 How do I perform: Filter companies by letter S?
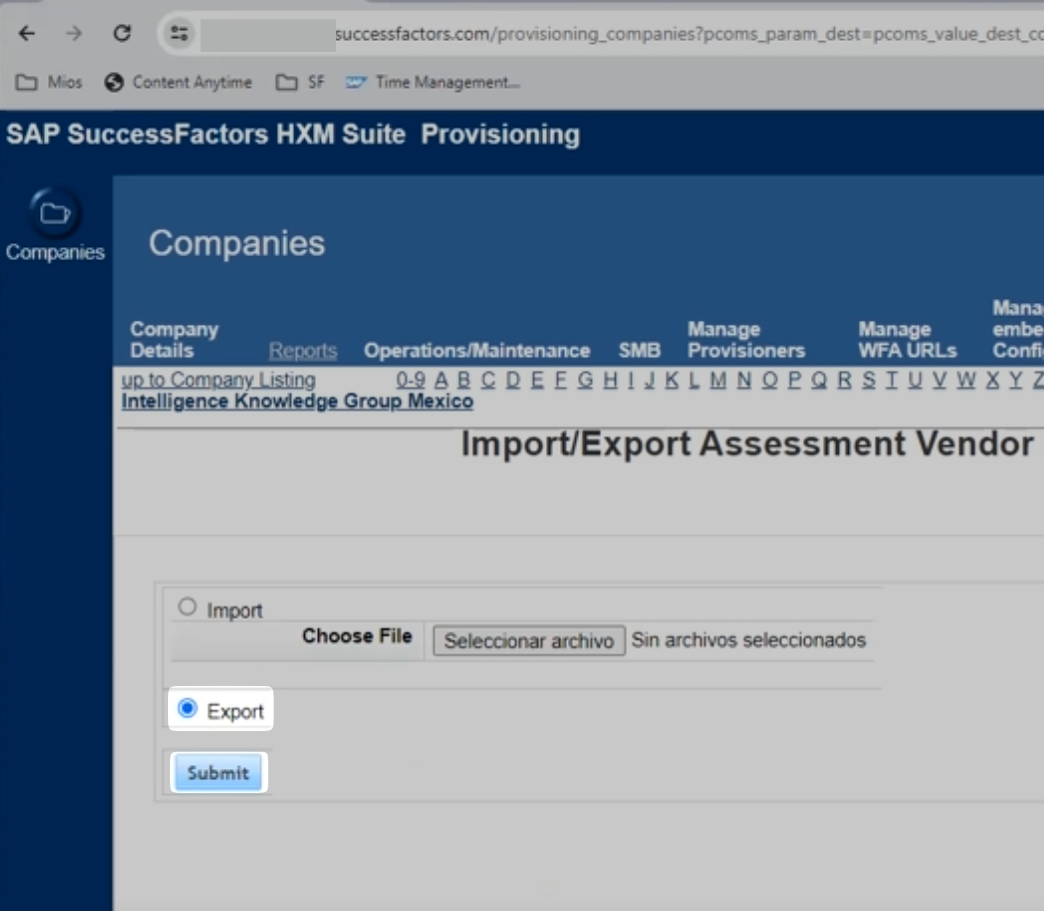click(x=869, y=380)
